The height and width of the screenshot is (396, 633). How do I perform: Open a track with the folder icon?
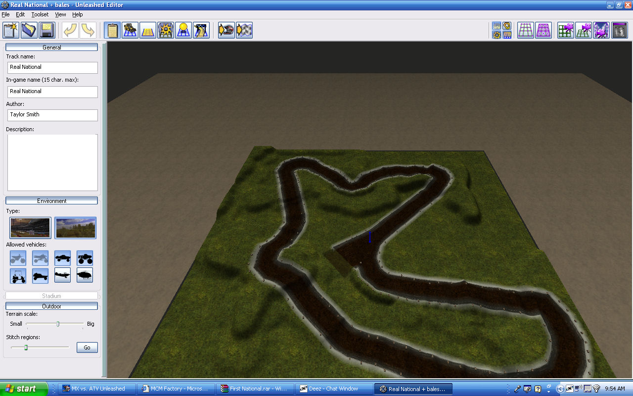coord(29,30)
